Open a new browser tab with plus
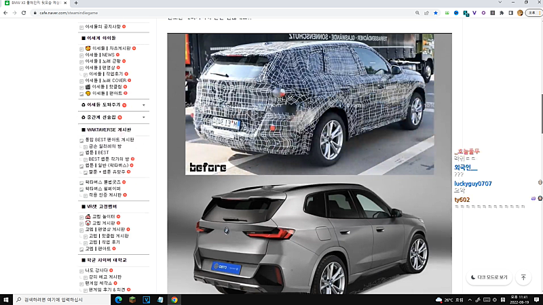This screenshot has width=543, height=305. [76, 3]
